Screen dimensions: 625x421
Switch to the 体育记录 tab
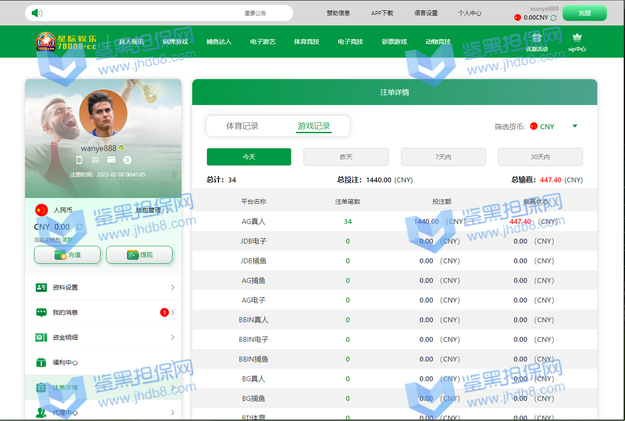coord(242,126)
